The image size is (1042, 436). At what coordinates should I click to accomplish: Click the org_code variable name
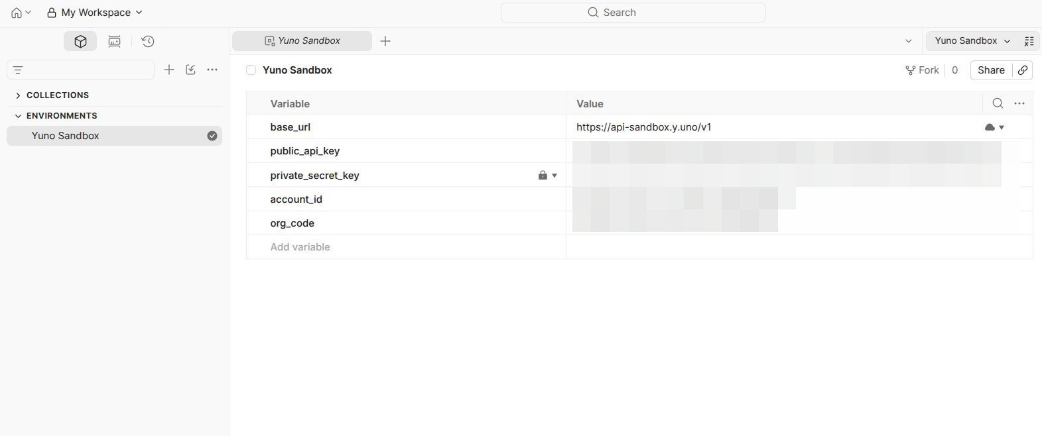(x=293, y=223)
